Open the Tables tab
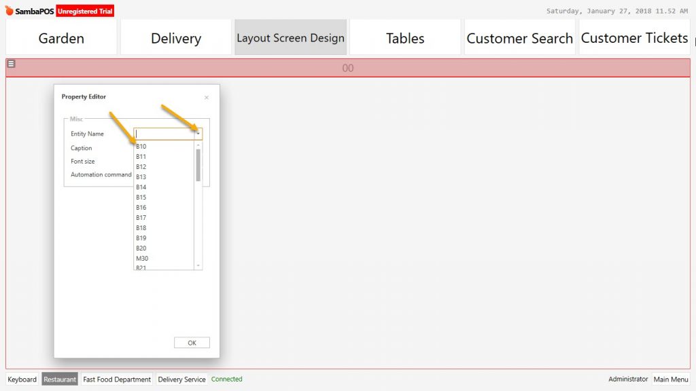The height and width of the screenshot is (391, 696). coord(405,38)
